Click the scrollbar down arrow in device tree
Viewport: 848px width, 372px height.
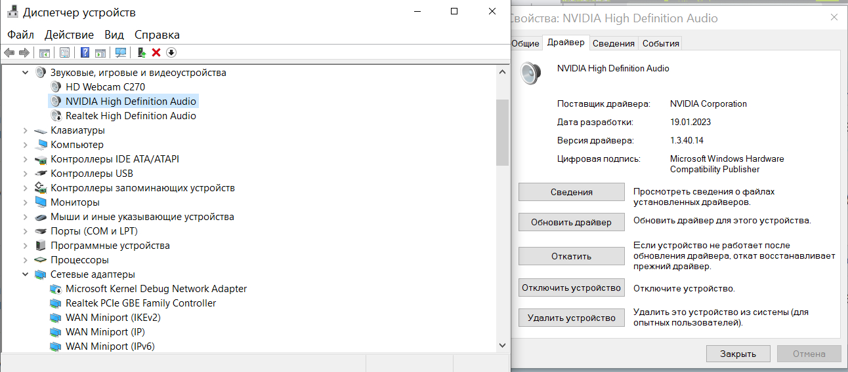[502, 345]
